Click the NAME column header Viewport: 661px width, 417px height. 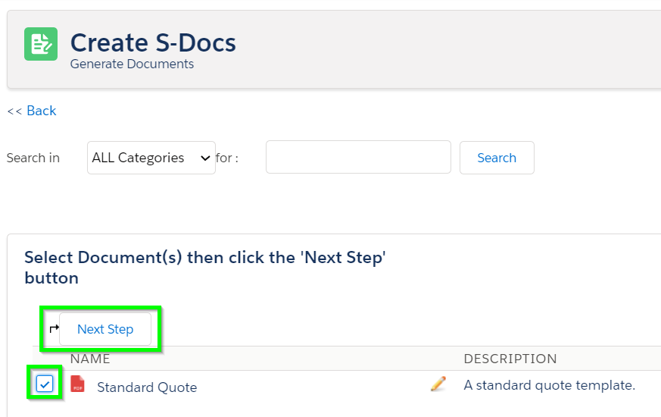click(90, 359)
